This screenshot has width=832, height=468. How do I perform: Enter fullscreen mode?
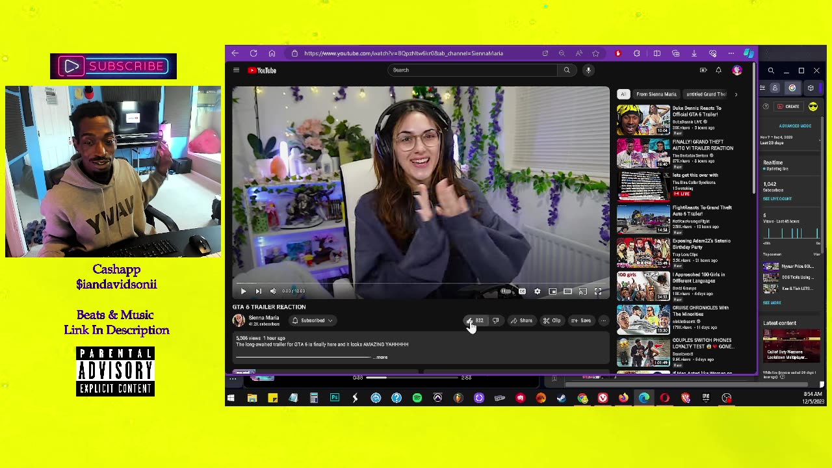[598, 291]
